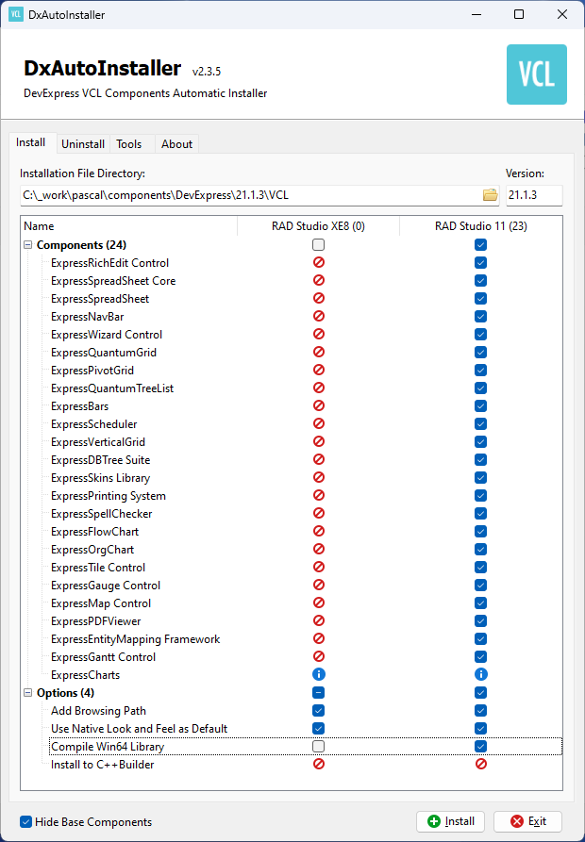Uncheck ExpressRichEdit Control for RAD Studio 11
The height and width of the screenshot is (842, 585).
pyautogui.click(x=481, y=262)
